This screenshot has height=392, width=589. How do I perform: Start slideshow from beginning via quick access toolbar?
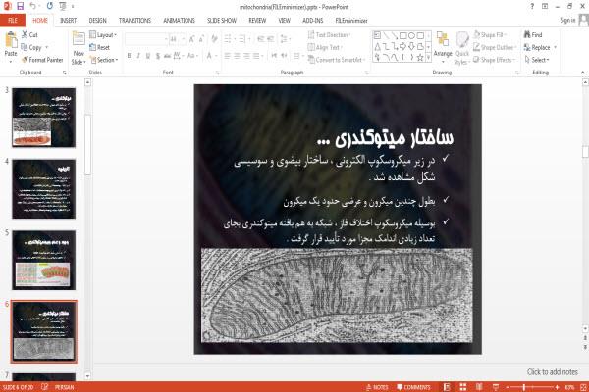tap(63, 6)
